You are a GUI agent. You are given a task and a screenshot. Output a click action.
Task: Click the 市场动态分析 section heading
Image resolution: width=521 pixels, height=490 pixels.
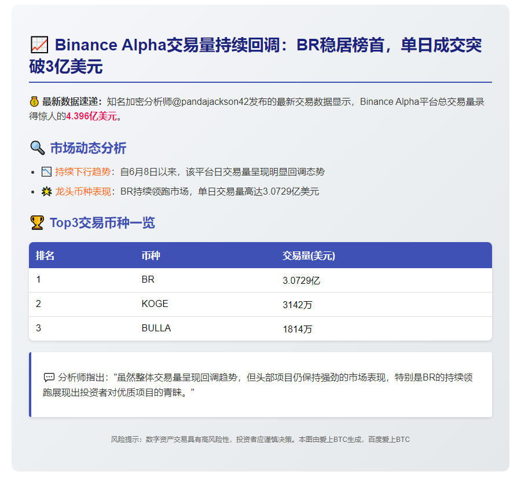click(x=88, y=148)
